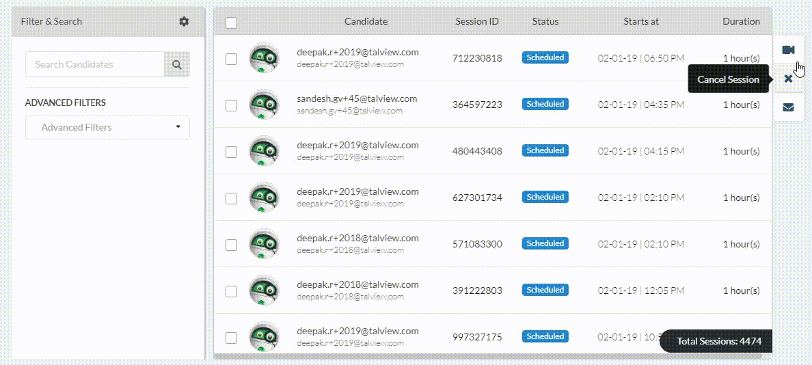Image resolution: width=812 pixels, height=365 pixels.
Task: Click Scheduled badge for session 627301734
Action: [545, 198]
